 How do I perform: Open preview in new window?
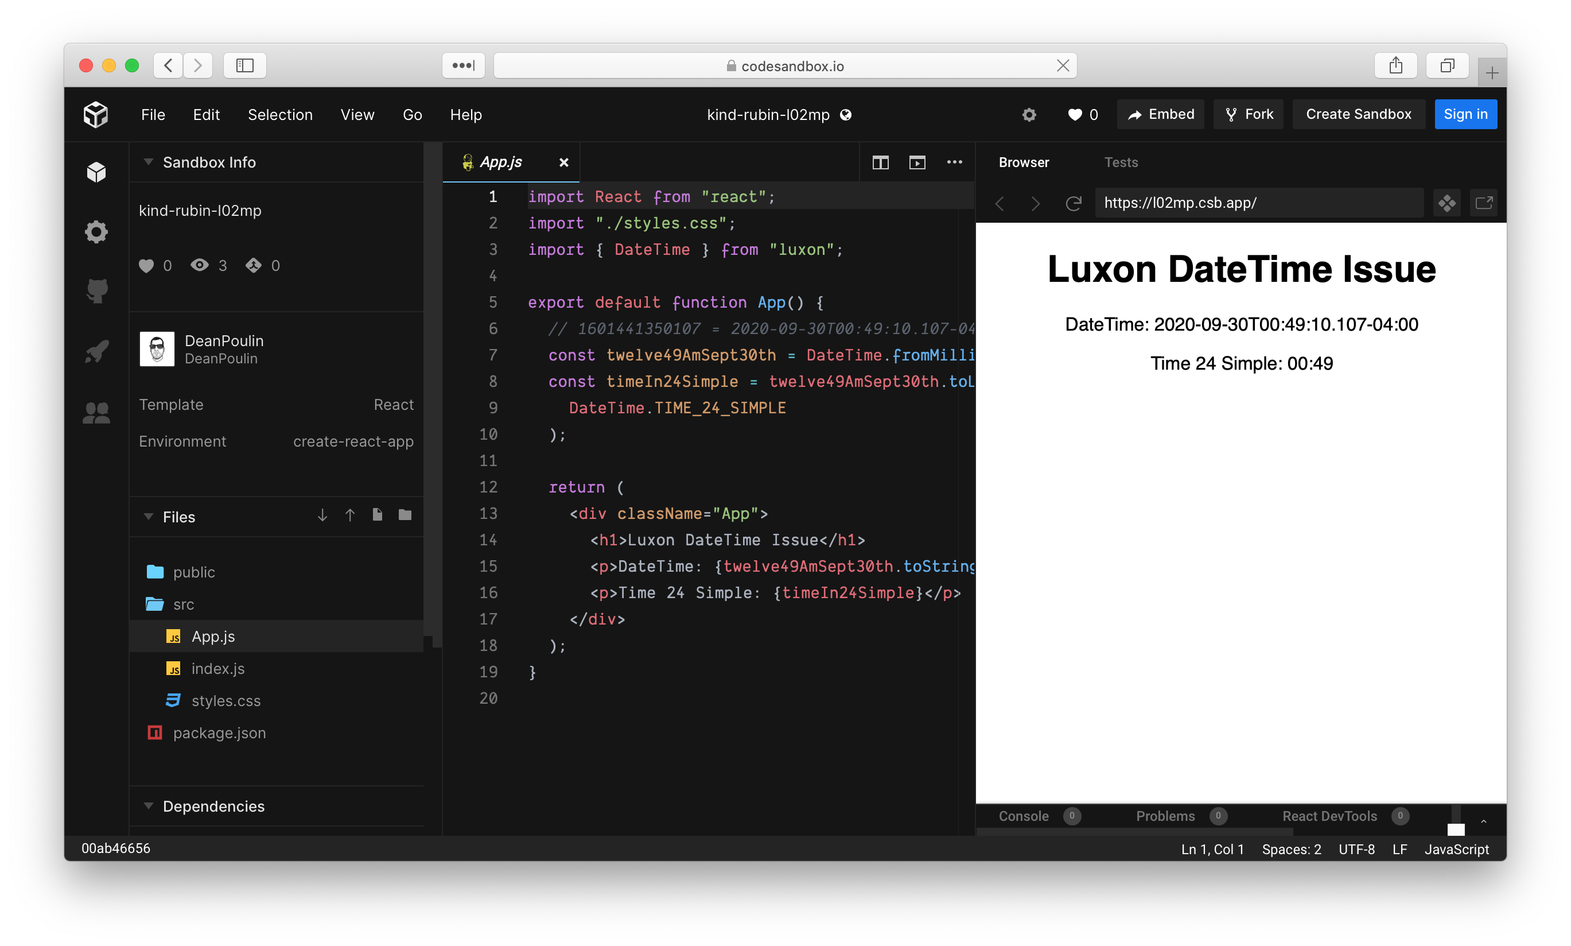pos(1484,203)
